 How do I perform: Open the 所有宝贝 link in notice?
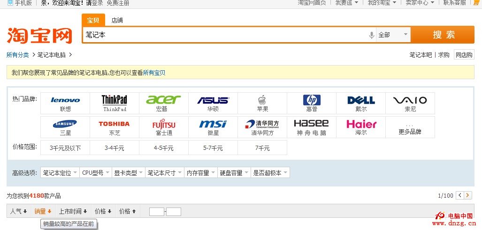(x=154, y=73)
